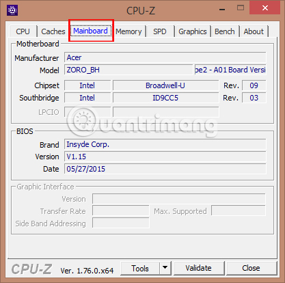Open the Tools dropdown arrow
Image resolution: width=285 pixels, height=283 pixels.
click(165, 268)
